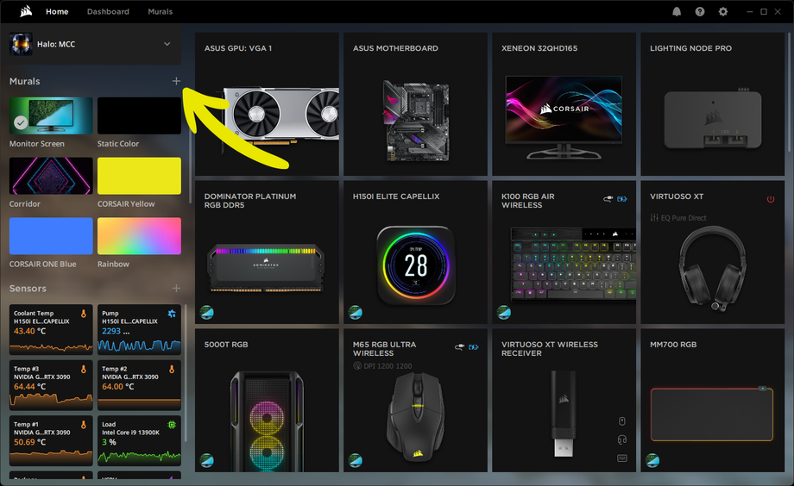
Task: Click the EQ Pure Direct label
Action: (684, 218)
